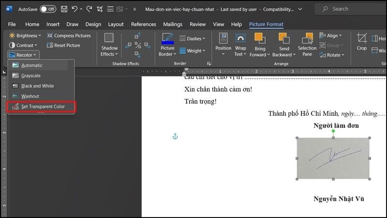The width and height of the screenshot is (387, 218).
Task: Switch to the Layout tab
Action: click(116, 24)
